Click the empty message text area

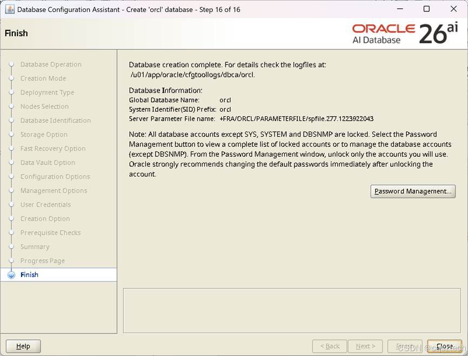(x=292, y=311)
